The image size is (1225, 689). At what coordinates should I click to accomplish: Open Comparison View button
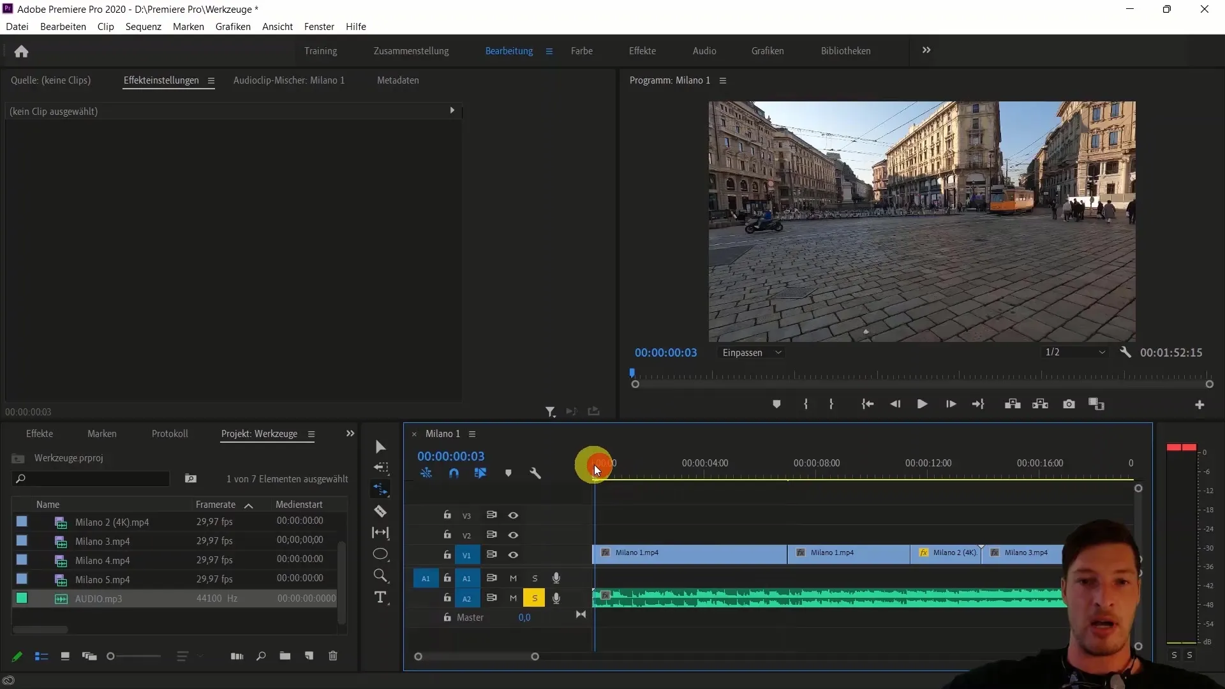pyautogui.click(x=1096, y=404)
